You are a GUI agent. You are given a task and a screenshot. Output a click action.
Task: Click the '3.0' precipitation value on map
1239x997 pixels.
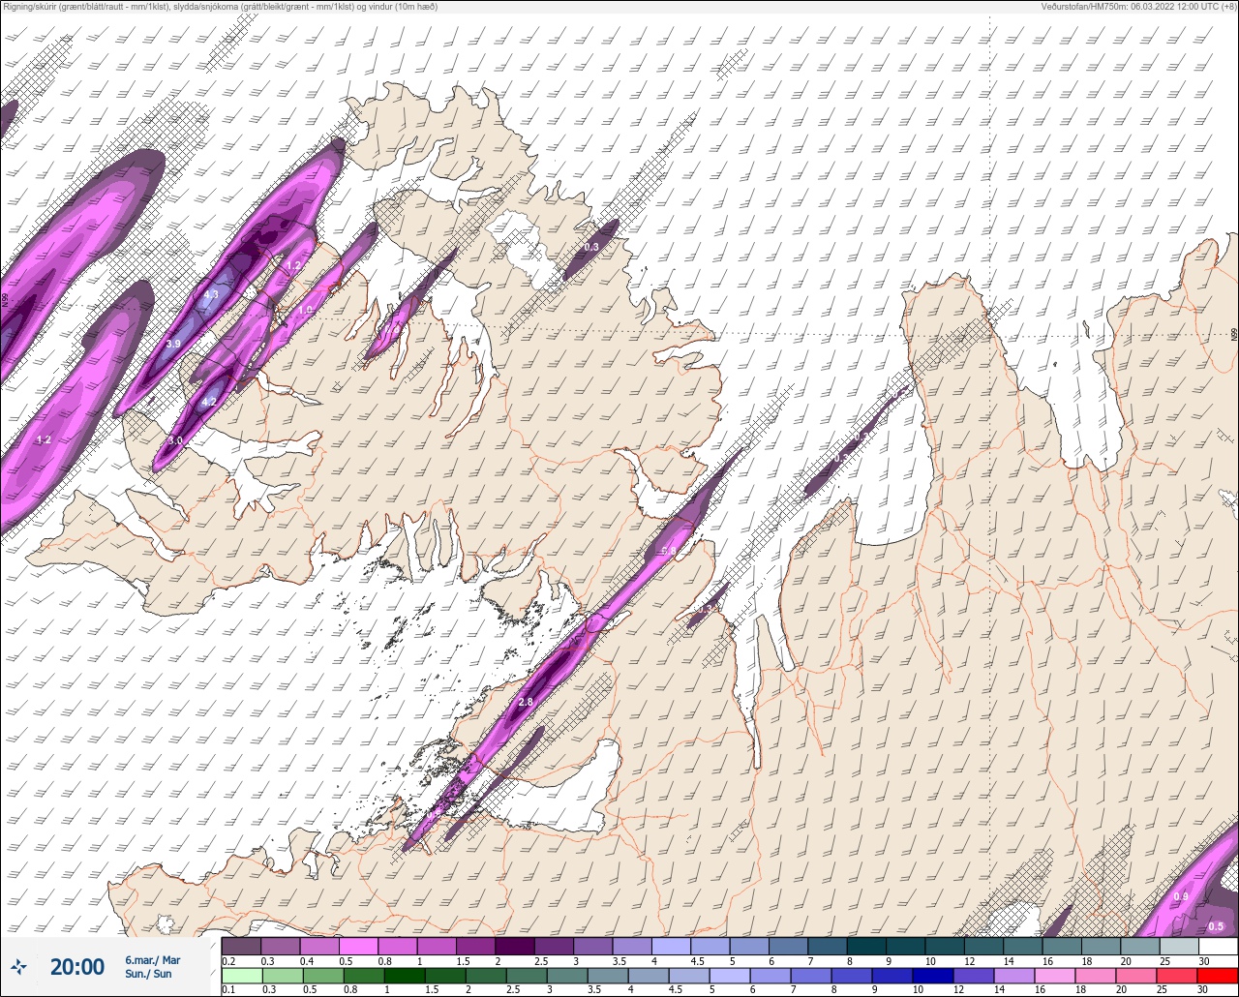point(175,440)
